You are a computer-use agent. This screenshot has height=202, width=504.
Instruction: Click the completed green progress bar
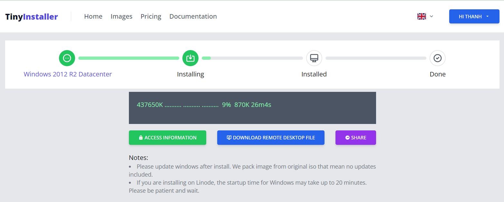[129, 58]
